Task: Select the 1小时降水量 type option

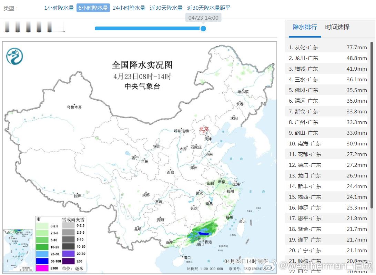Action: (x=59, y=7)
